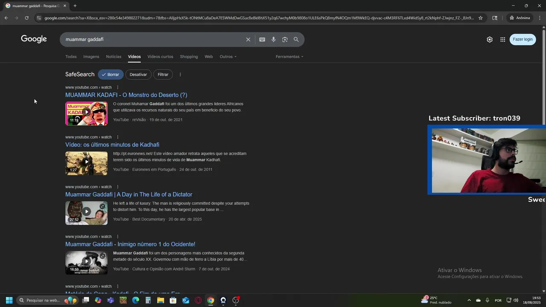Open Google quick settings gear

(x=490, y=39)
